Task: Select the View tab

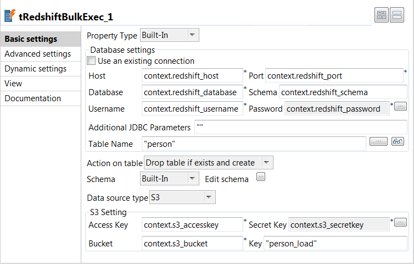Action: pyautogui.click(x=14, y=84)
